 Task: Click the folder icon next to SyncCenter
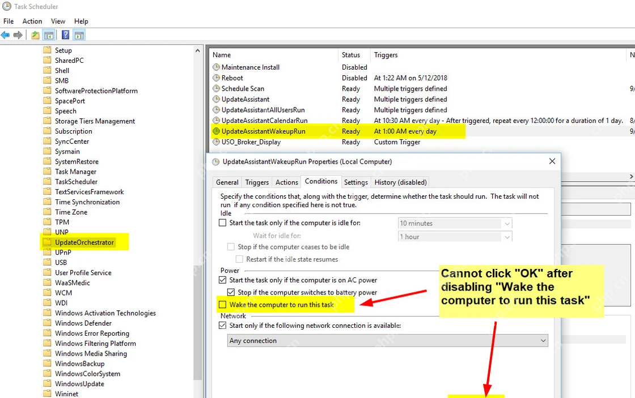pos(48,141)
